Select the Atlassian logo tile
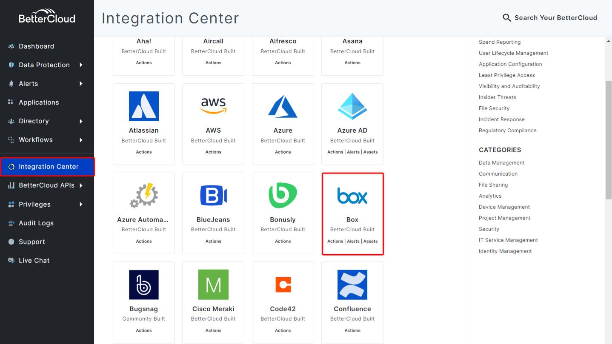This screenshot has height=344, width=612. click(x=144, y=106)
